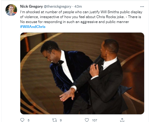
Task: Click the tweet line "No excuse for responding"
Action: click(74, 22)
